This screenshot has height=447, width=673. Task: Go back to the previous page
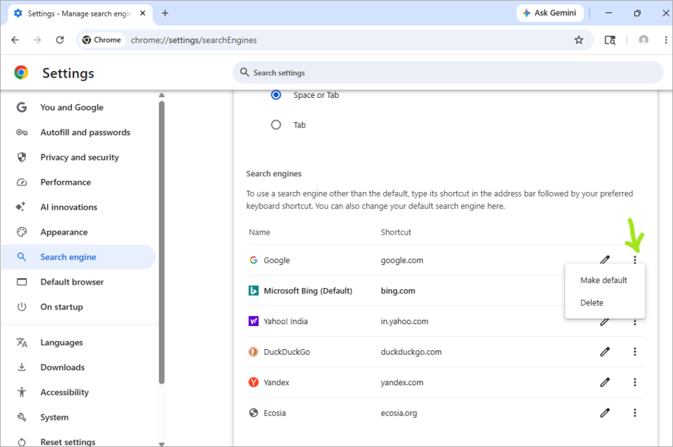15,40
